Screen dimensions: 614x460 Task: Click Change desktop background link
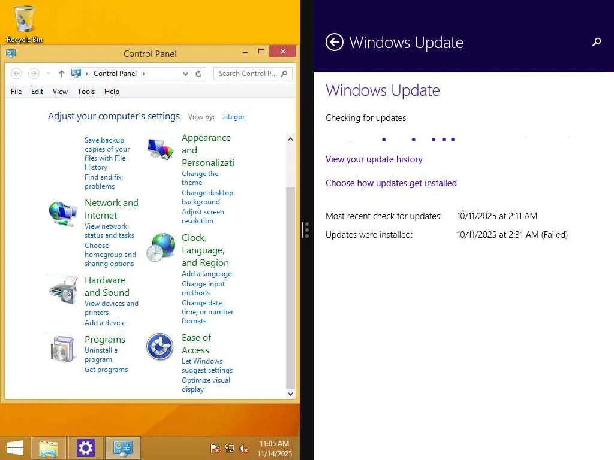(207, 197)
